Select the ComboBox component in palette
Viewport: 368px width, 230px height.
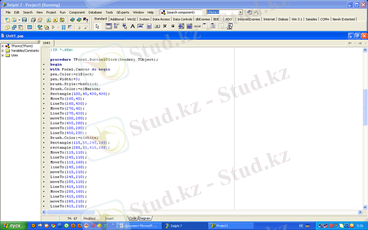click(189, 26)
